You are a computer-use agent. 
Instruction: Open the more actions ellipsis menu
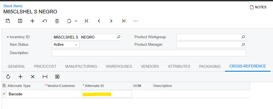(136, 21)
